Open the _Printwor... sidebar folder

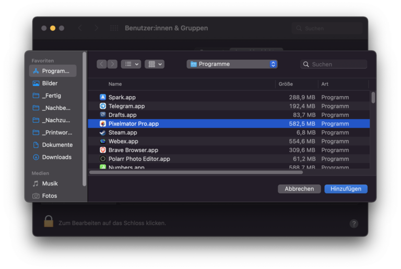[x=53, y=132]
